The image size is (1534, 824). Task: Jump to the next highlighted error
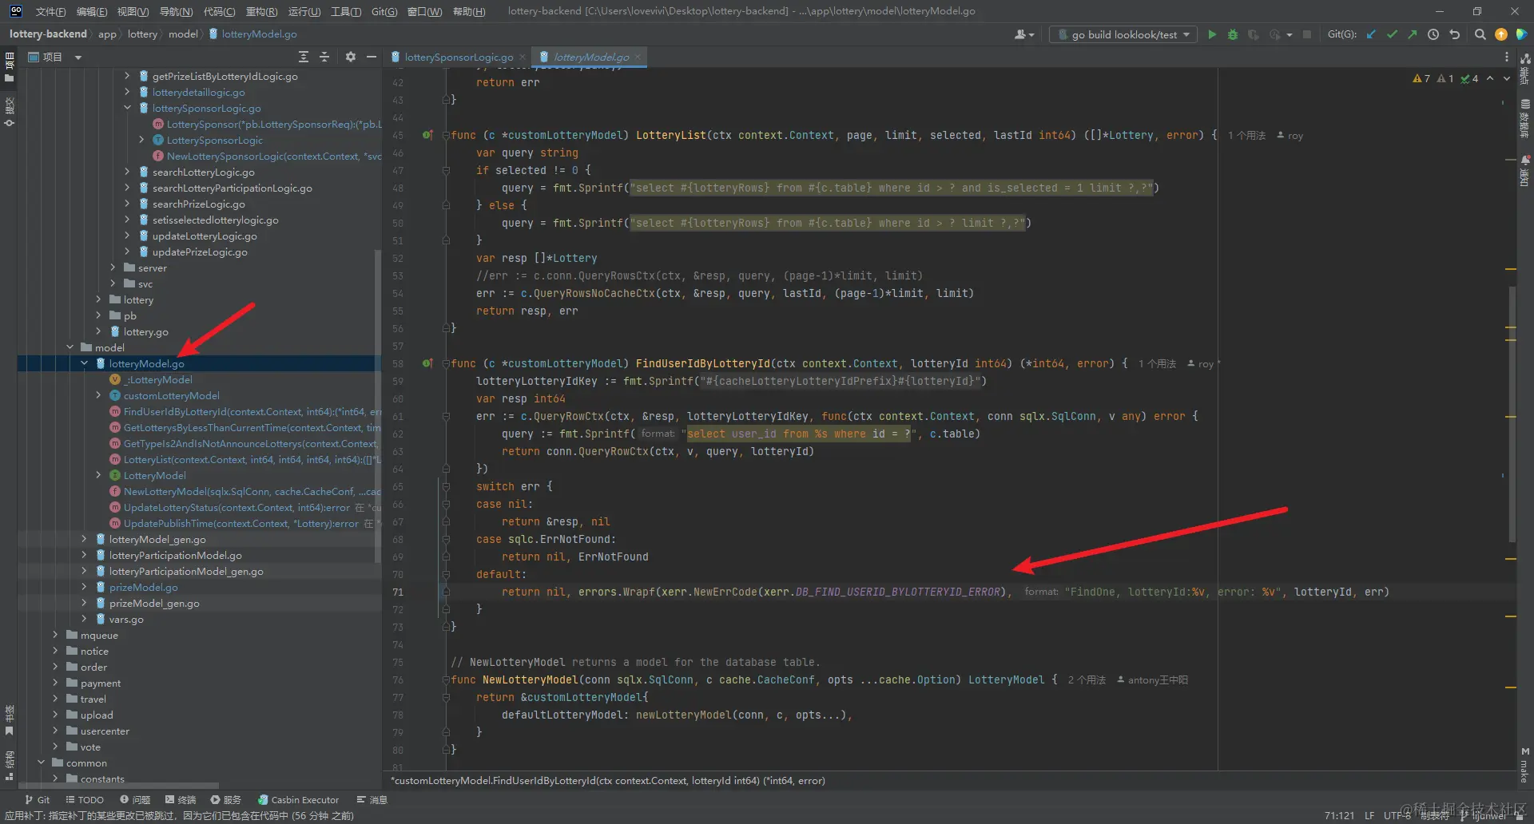click(1507, 78)
